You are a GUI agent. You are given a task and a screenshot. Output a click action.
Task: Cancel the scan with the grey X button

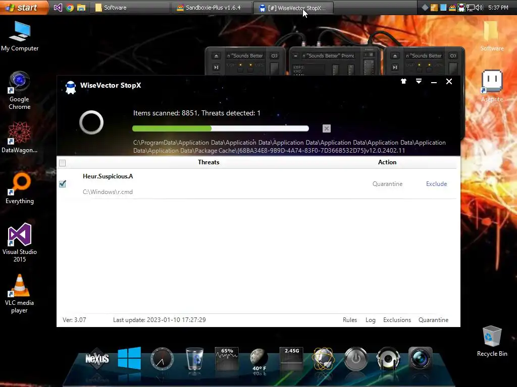[327, 128]
